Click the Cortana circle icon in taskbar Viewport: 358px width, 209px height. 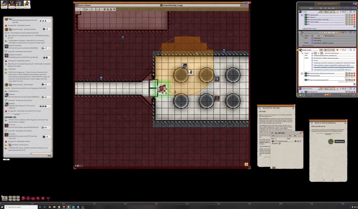[x=40, y=207]
